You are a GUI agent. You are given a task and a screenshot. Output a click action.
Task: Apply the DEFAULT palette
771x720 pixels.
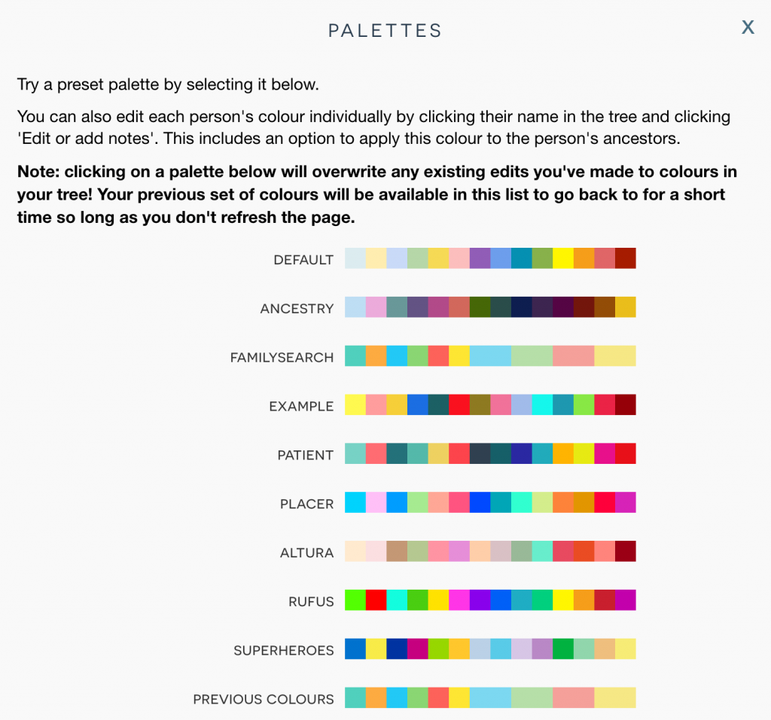click(x=489, y=258)
